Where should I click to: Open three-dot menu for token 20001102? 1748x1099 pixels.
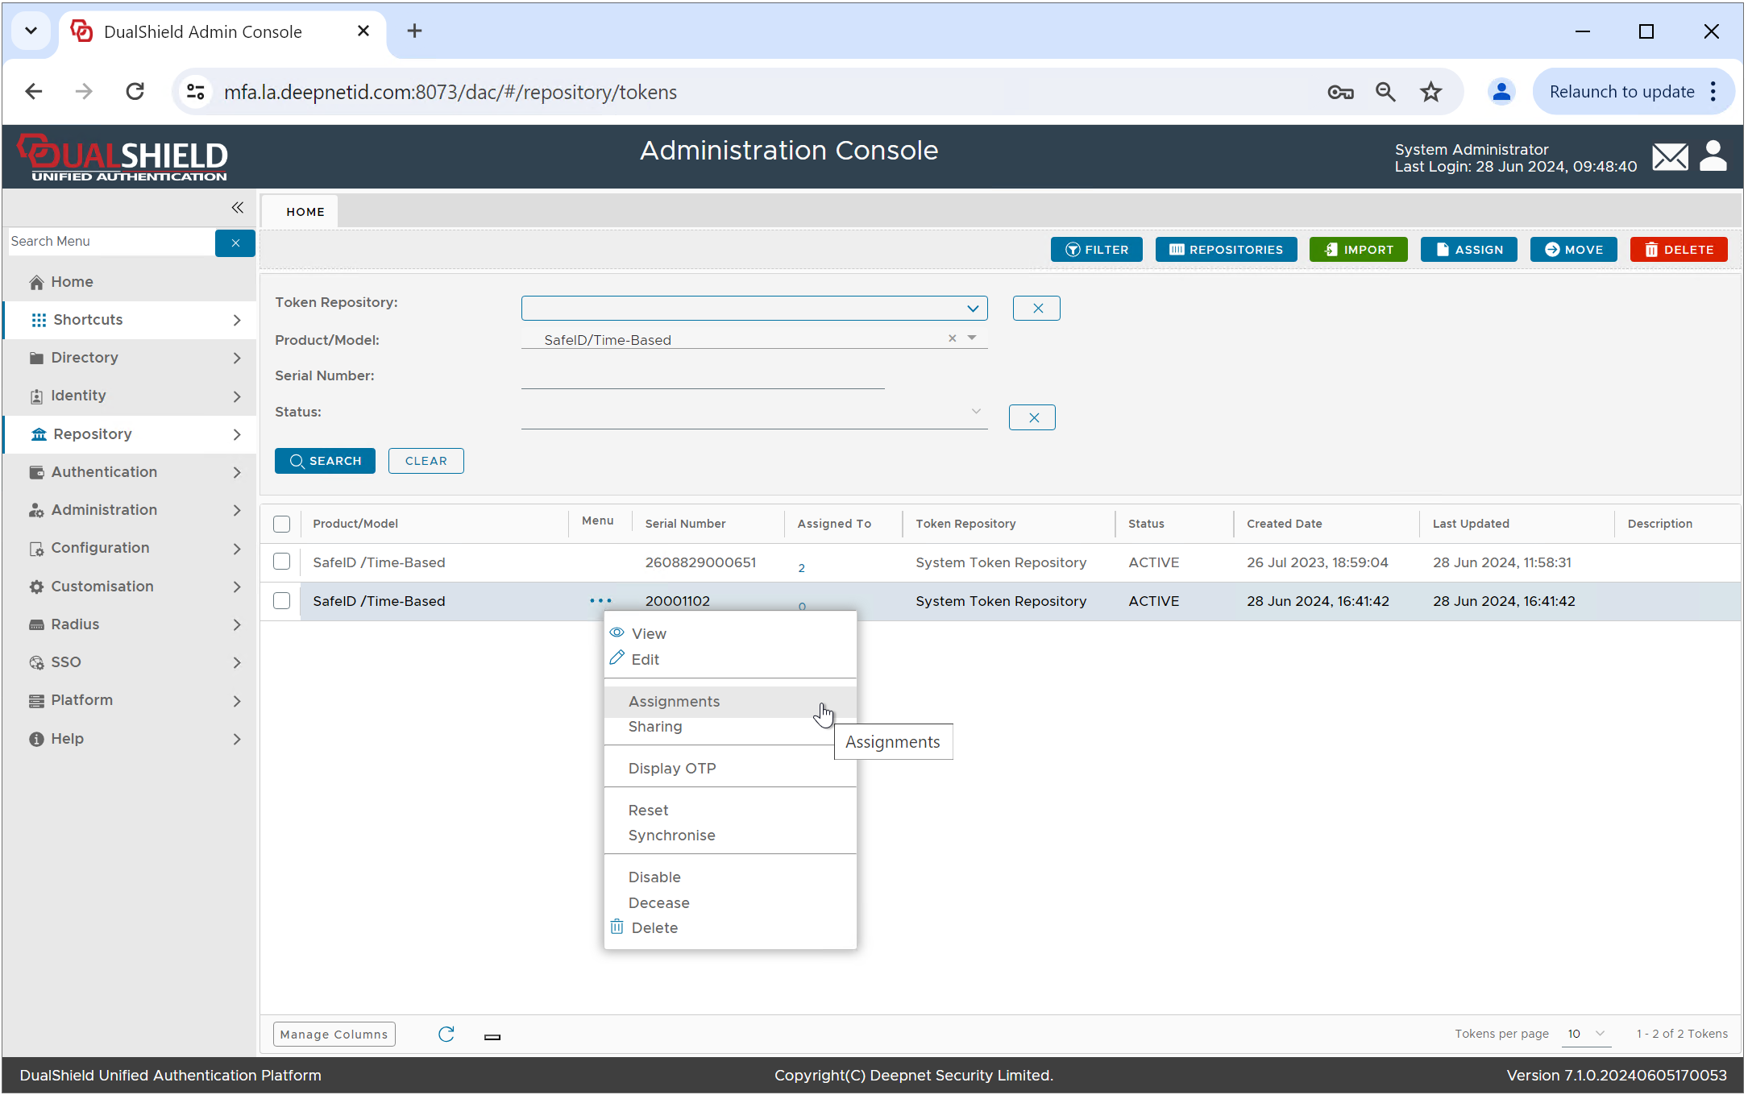click(600, 601)
